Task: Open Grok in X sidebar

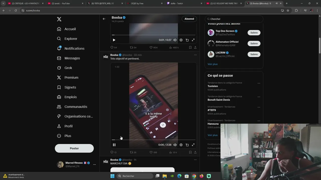Action: pyautogui.click(x=64, y=68)
